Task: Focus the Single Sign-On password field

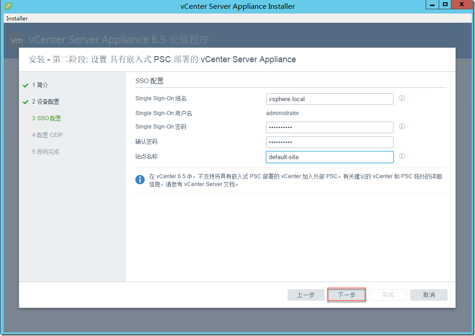Action: point(329,127)
